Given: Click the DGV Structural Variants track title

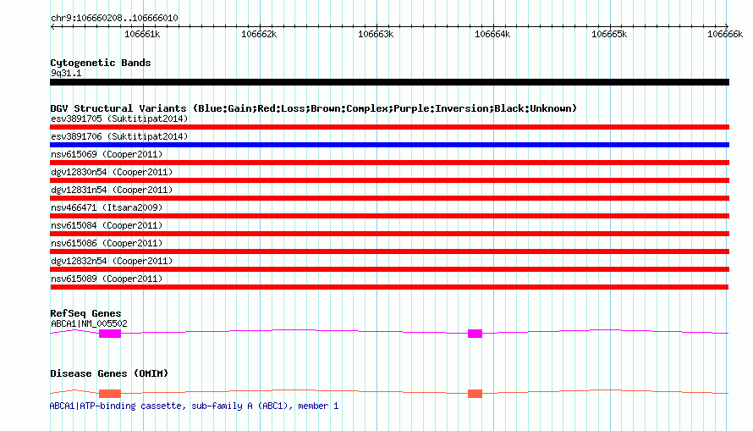Looking at the screenshot, I should [x=313, y=108].
